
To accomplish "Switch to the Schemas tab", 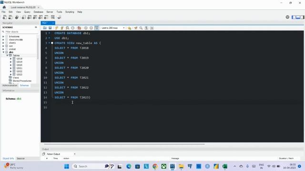I will pyautogui.click(x=24, y=85).
